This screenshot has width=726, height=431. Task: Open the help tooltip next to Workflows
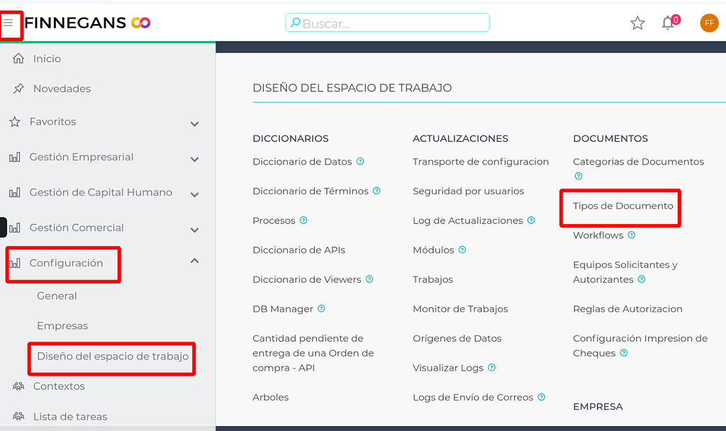coord(632,235)
